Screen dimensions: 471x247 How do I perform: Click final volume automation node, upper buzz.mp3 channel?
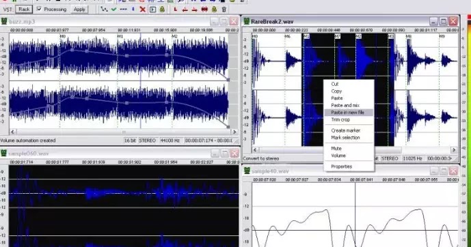(x=228, y=80)
